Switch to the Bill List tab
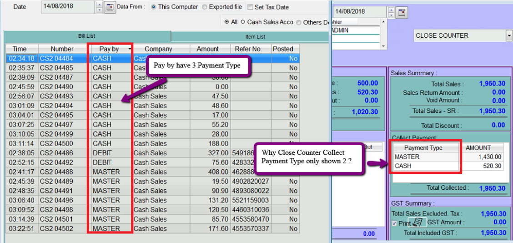The height and width of the screenshot is (243, 513). pyautogui.click(x=87, y=36)
